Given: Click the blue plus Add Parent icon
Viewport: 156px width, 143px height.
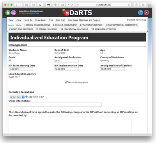Looking at the screenshot, I should 27,97.
